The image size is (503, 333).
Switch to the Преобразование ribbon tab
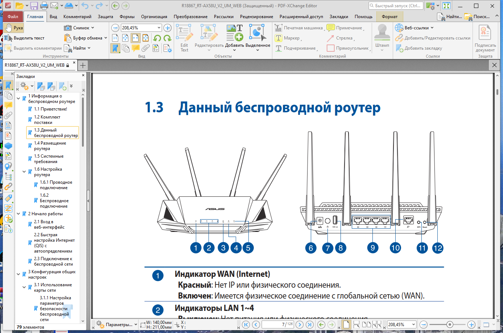click(190, 17)
